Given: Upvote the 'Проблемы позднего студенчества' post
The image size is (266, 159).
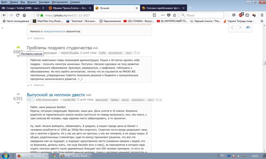Looking at the screenshot, I should 18,48.
